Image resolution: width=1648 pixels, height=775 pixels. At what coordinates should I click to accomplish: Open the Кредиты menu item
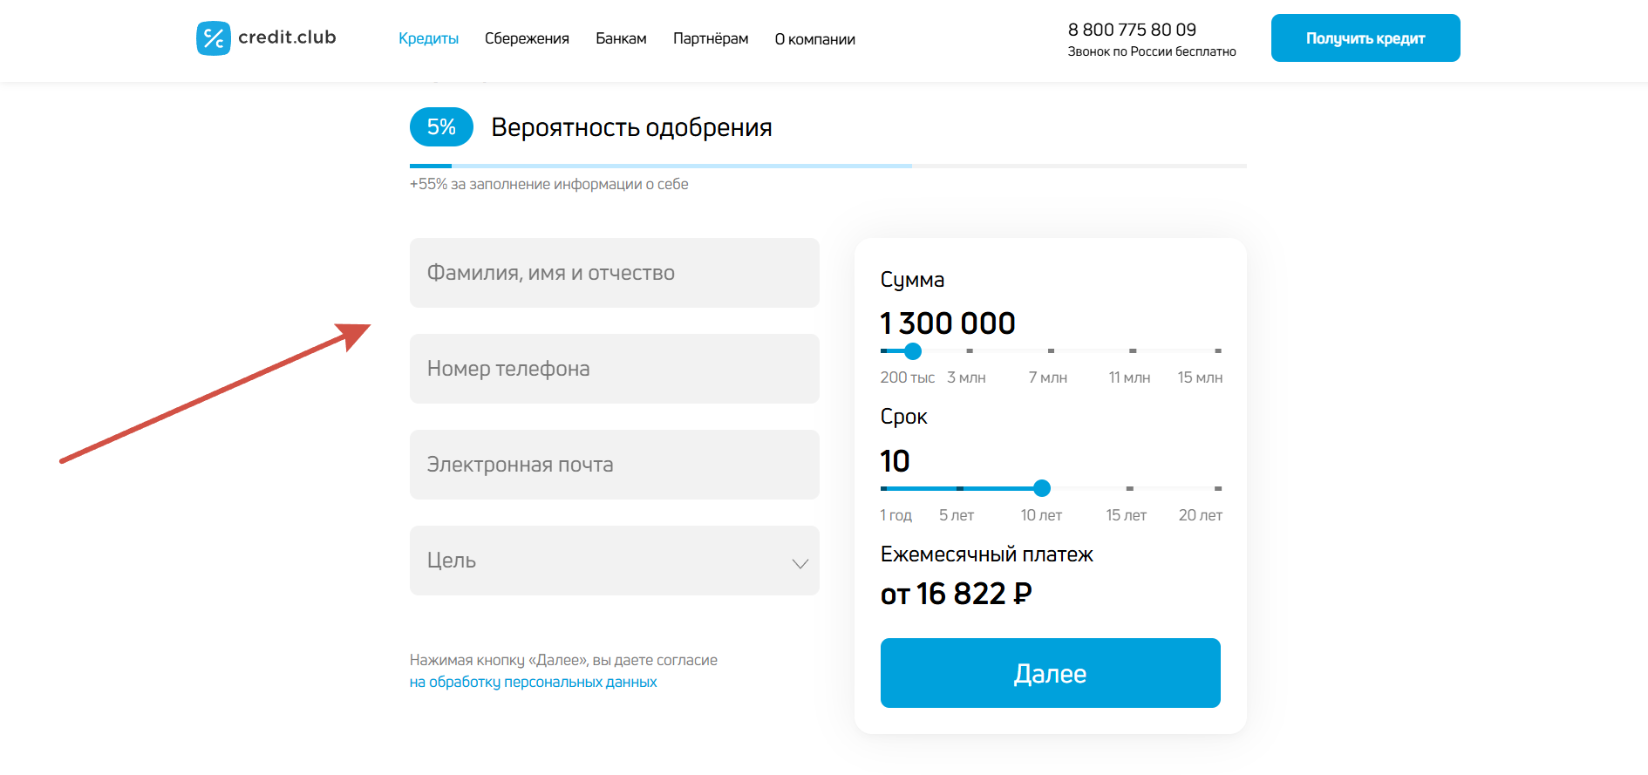coord(428,39)
